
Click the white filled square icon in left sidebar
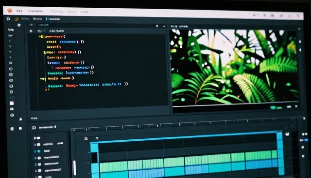[x=12, y=103]
